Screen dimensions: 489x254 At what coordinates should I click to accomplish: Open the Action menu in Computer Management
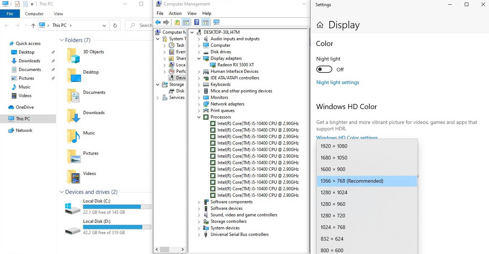pyautogui.click(x=175, y=13)
